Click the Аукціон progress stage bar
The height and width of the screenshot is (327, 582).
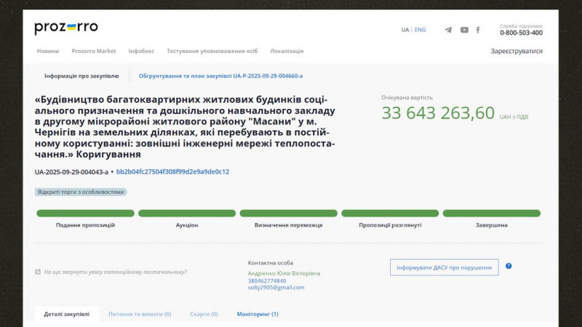pos(187,214)
